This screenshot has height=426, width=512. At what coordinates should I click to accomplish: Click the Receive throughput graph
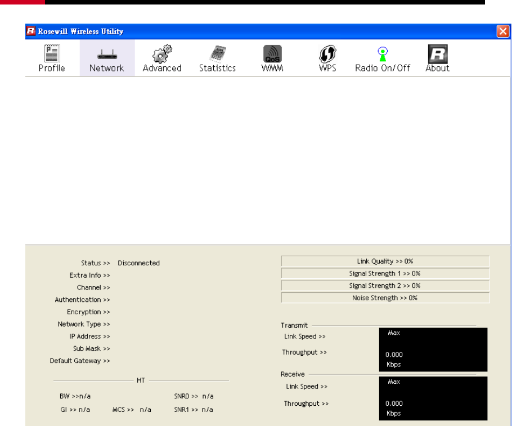pyautogui.click(x=433, y=398)
